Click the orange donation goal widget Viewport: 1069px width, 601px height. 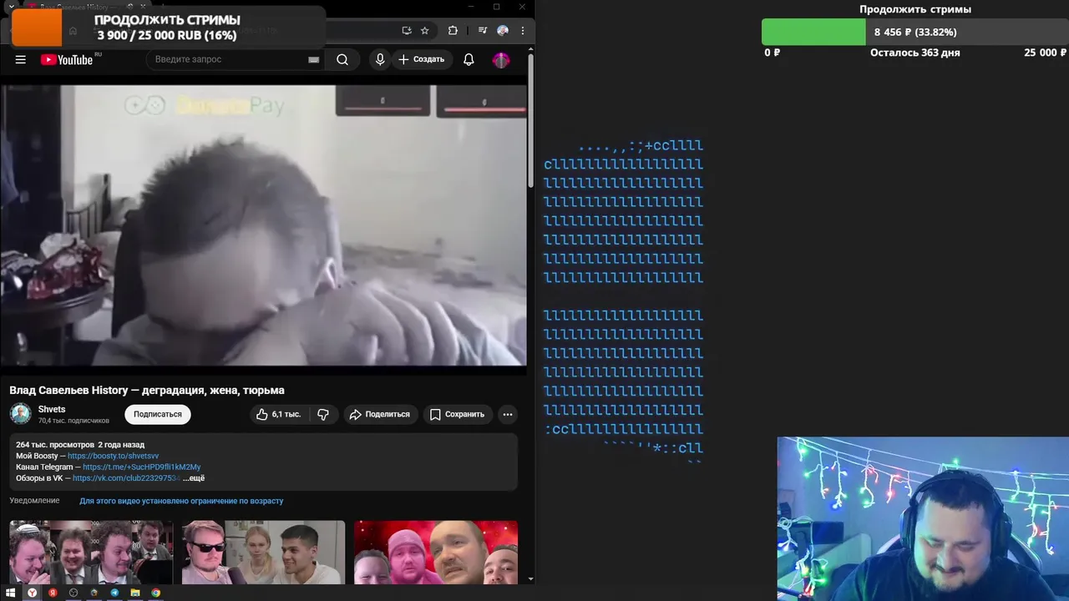point(37,28)
